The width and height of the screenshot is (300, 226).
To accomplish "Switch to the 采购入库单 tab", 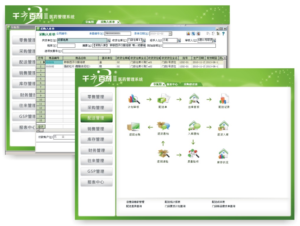I will click(108, 22).
